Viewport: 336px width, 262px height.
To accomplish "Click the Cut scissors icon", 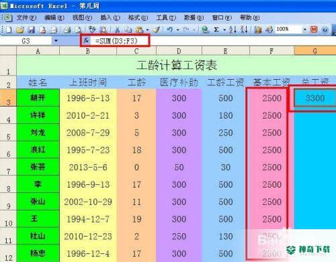I will click(117, 29).
